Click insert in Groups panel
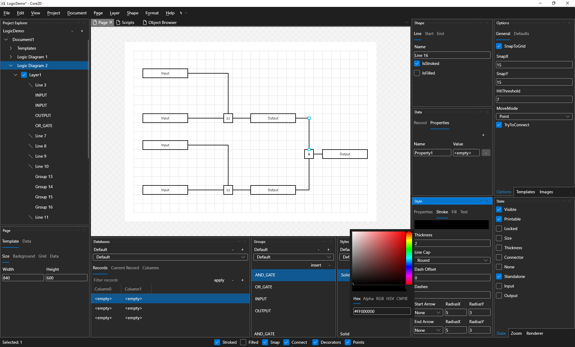575x347 pixels. point(316,265)
